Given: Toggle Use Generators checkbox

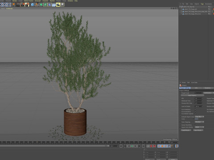Looking at the screenshot, I should (x=195, y=112).
